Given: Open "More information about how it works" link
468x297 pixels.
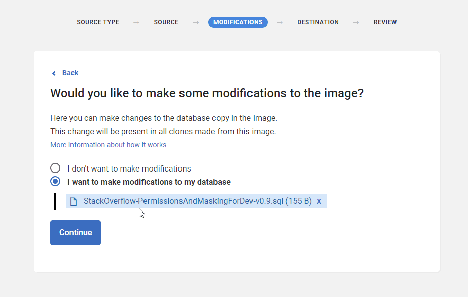Looking at the screenshot, I should [x=108, y=145].
